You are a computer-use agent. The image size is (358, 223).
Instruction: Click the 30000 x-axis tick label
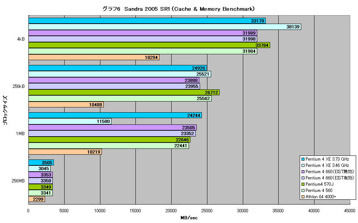242,211
